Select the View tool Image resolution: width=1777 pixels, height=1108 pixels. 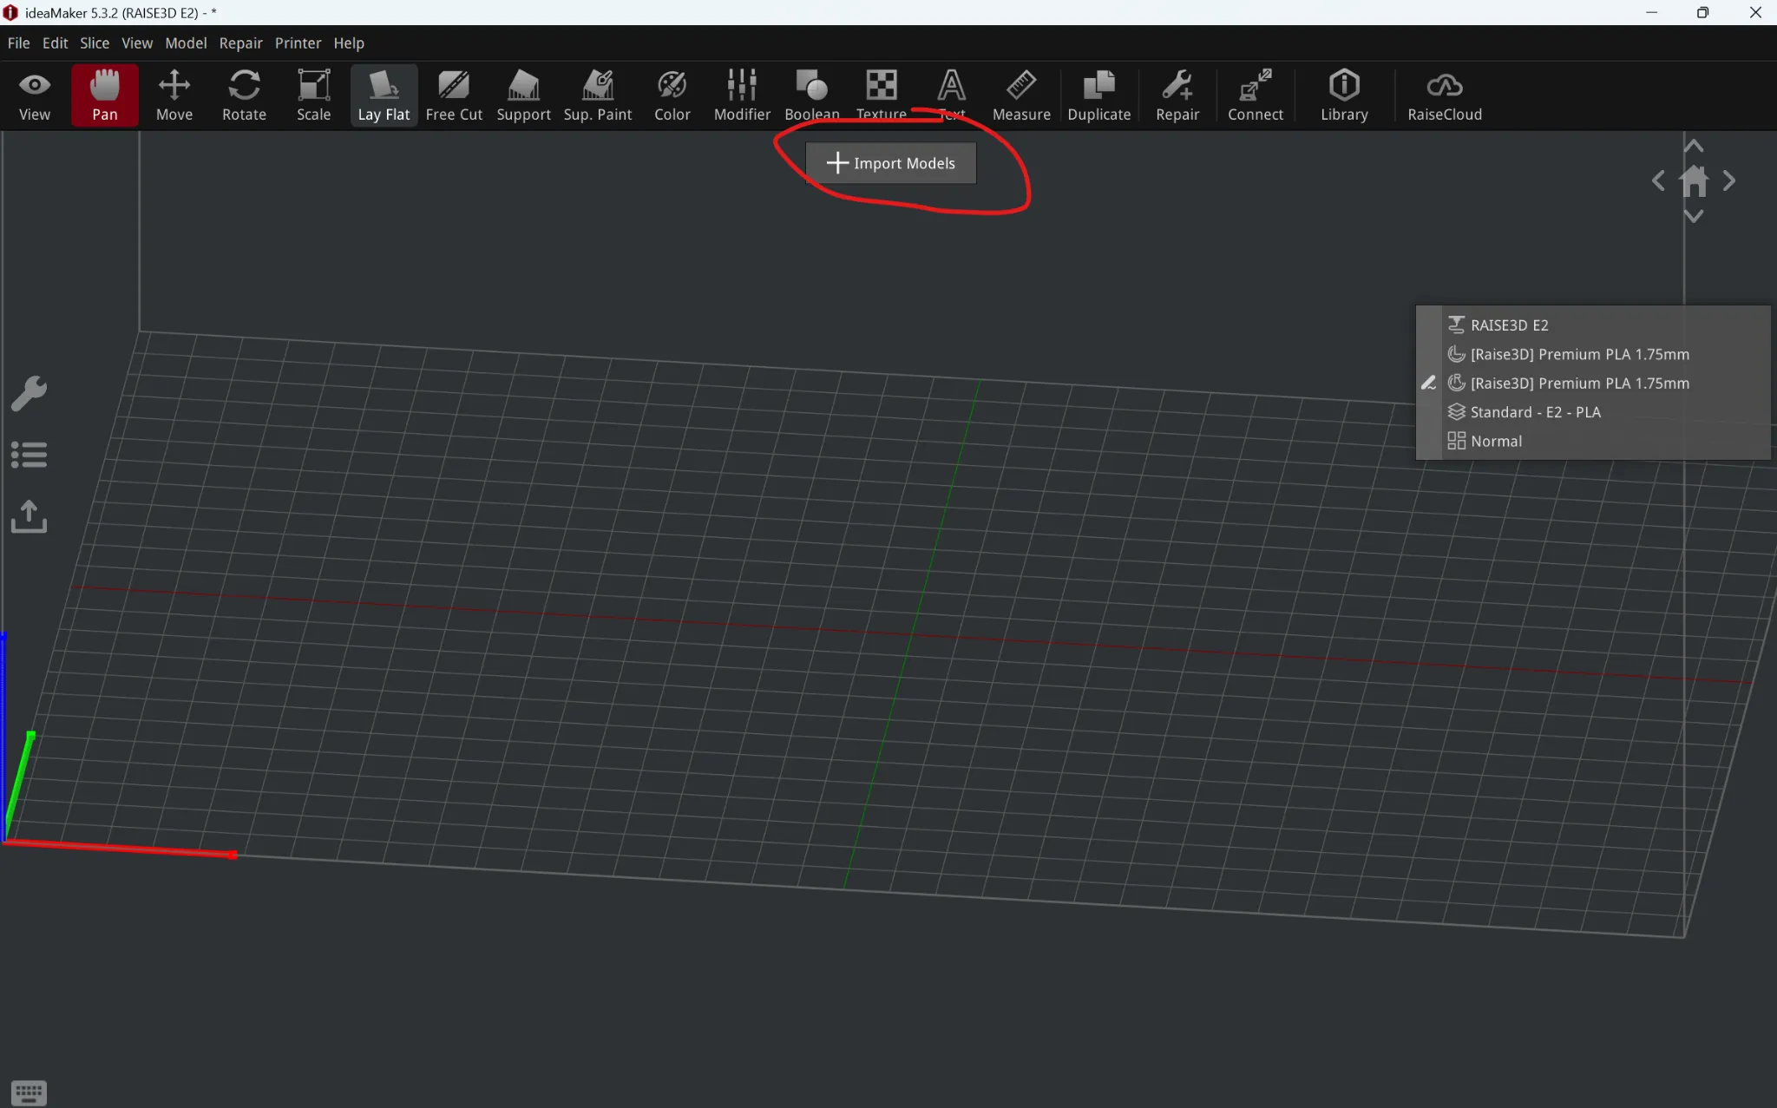click(x=35, y=95)
